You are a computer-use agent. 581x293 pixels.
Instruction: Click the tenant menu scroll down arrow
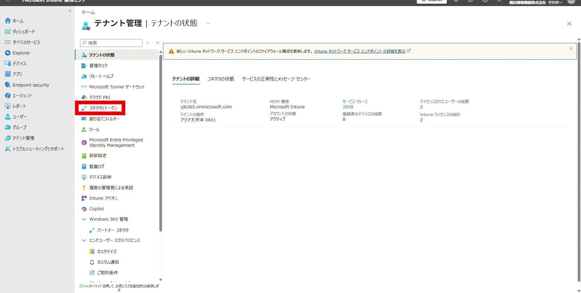click(161, 280)
